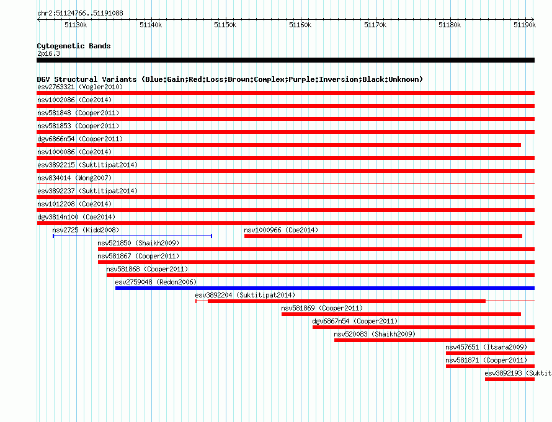
Task: Click the Cytogenetic Bands track heading
Action: (x=74, y=46)
